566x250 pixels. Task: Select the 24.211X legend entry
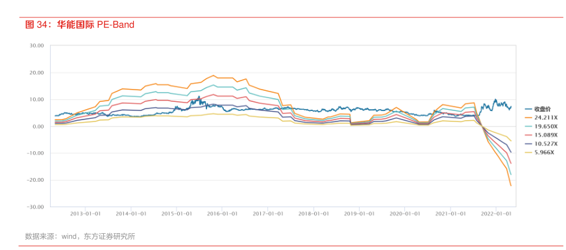coord(541,118)
